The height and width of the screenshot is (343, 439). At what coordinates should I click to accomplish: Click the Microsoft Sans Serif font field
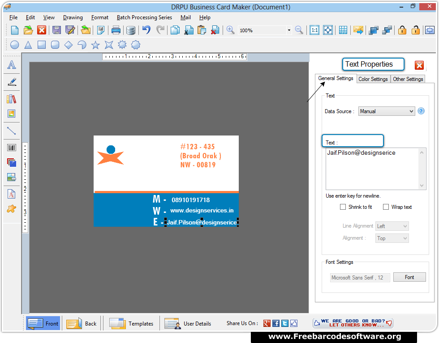point(360,278)
